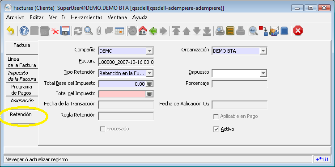Switch to the Factura tab
335x167 pixels.
pyautogui.click(x=22, y=47)
